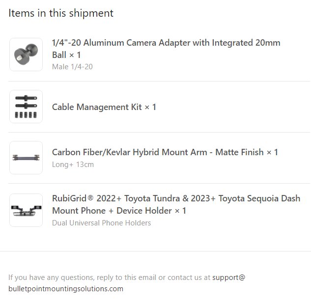Click the Long+ 13cm variant label
This screenshot has width=311, height=305.
pos(73,165)
